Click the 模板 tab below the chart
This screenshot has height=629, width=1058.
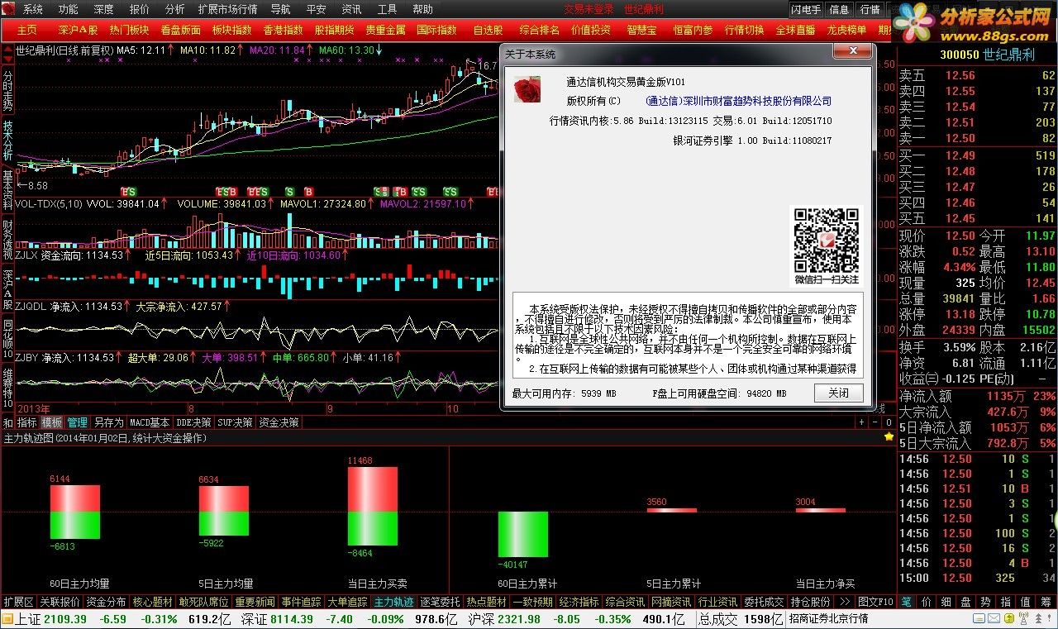coord(52,422)
